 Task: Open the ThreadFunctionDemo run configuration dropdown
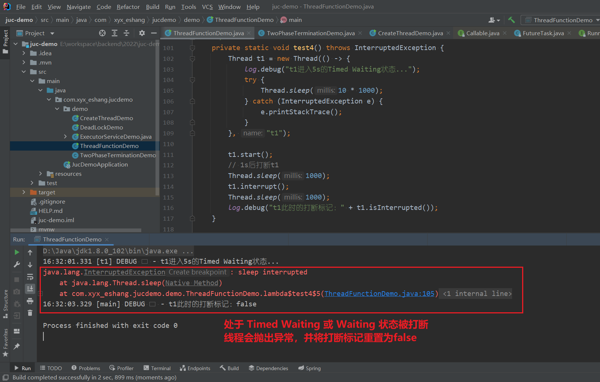point(560,20)
